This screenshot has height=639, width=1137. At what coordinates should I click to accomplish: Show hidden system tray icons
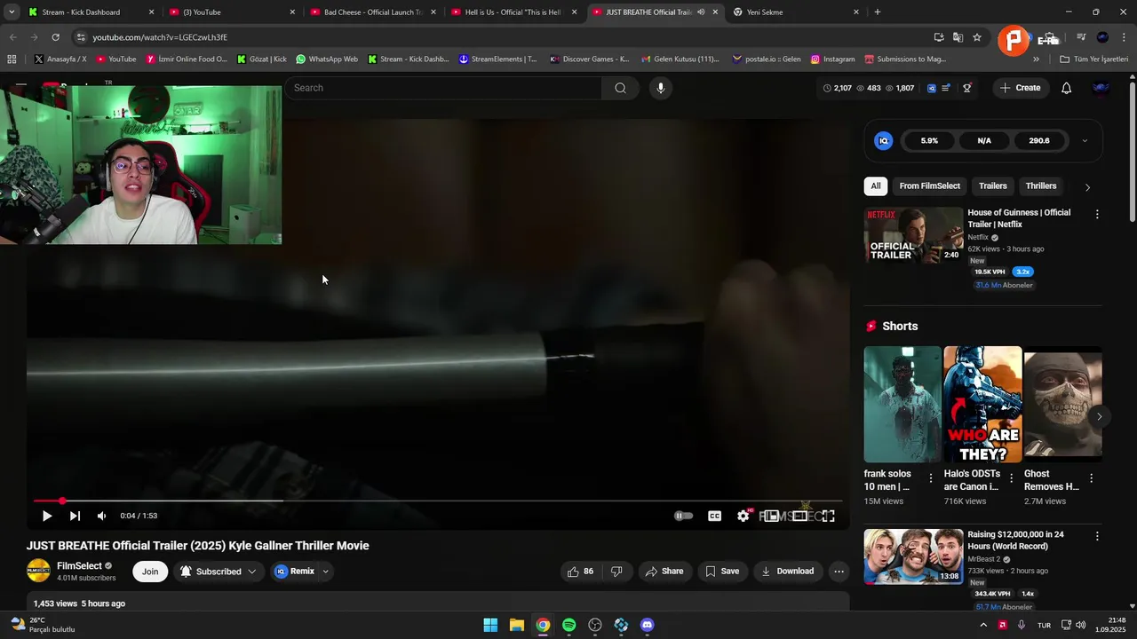(x=982, y=625)
